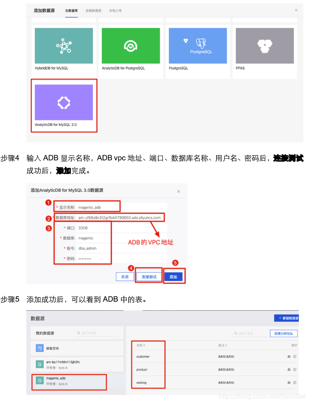The height and width of the screenshot is (404, 309).
Task: Close the 添加数据源 dialog
Action: (296, 10)
